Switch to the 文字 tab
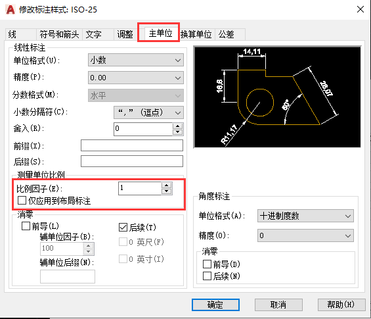Viewport: 371px width, 319px height. coord(98,34)
